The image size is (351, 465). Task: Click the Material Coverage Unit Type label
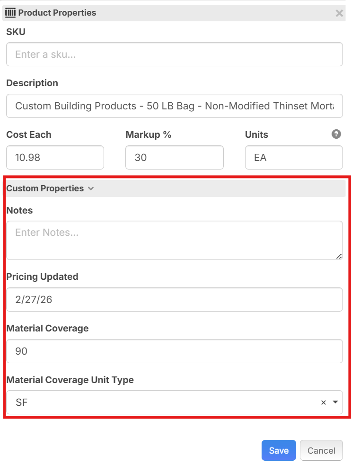coord(70,380)
